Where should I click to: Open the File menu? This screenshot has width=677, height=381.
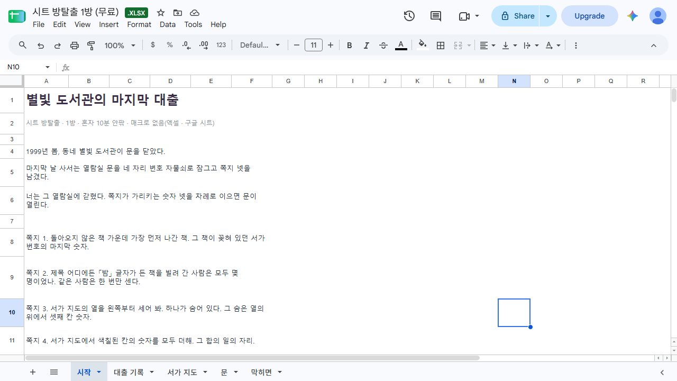39,24
